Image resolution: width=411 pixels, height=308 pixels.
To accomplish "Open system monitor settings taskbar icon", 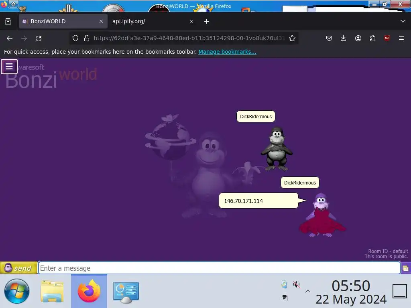I will coord(126,292).
